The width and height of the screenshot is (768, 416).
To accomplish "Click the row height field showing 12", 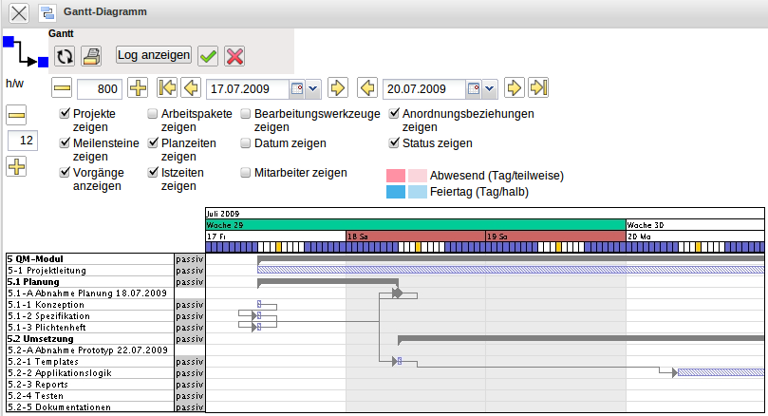I will (21, 141).
